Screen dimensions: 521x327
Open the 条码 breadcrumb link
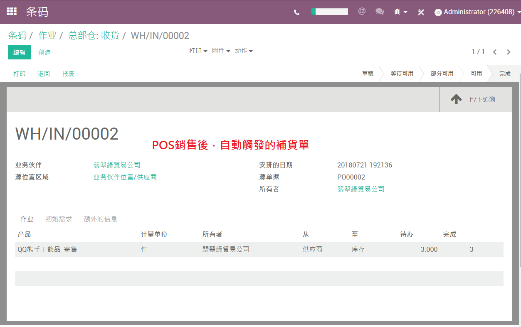coord(17,36)
